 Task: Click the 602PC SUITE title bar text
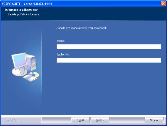[27, 4]
